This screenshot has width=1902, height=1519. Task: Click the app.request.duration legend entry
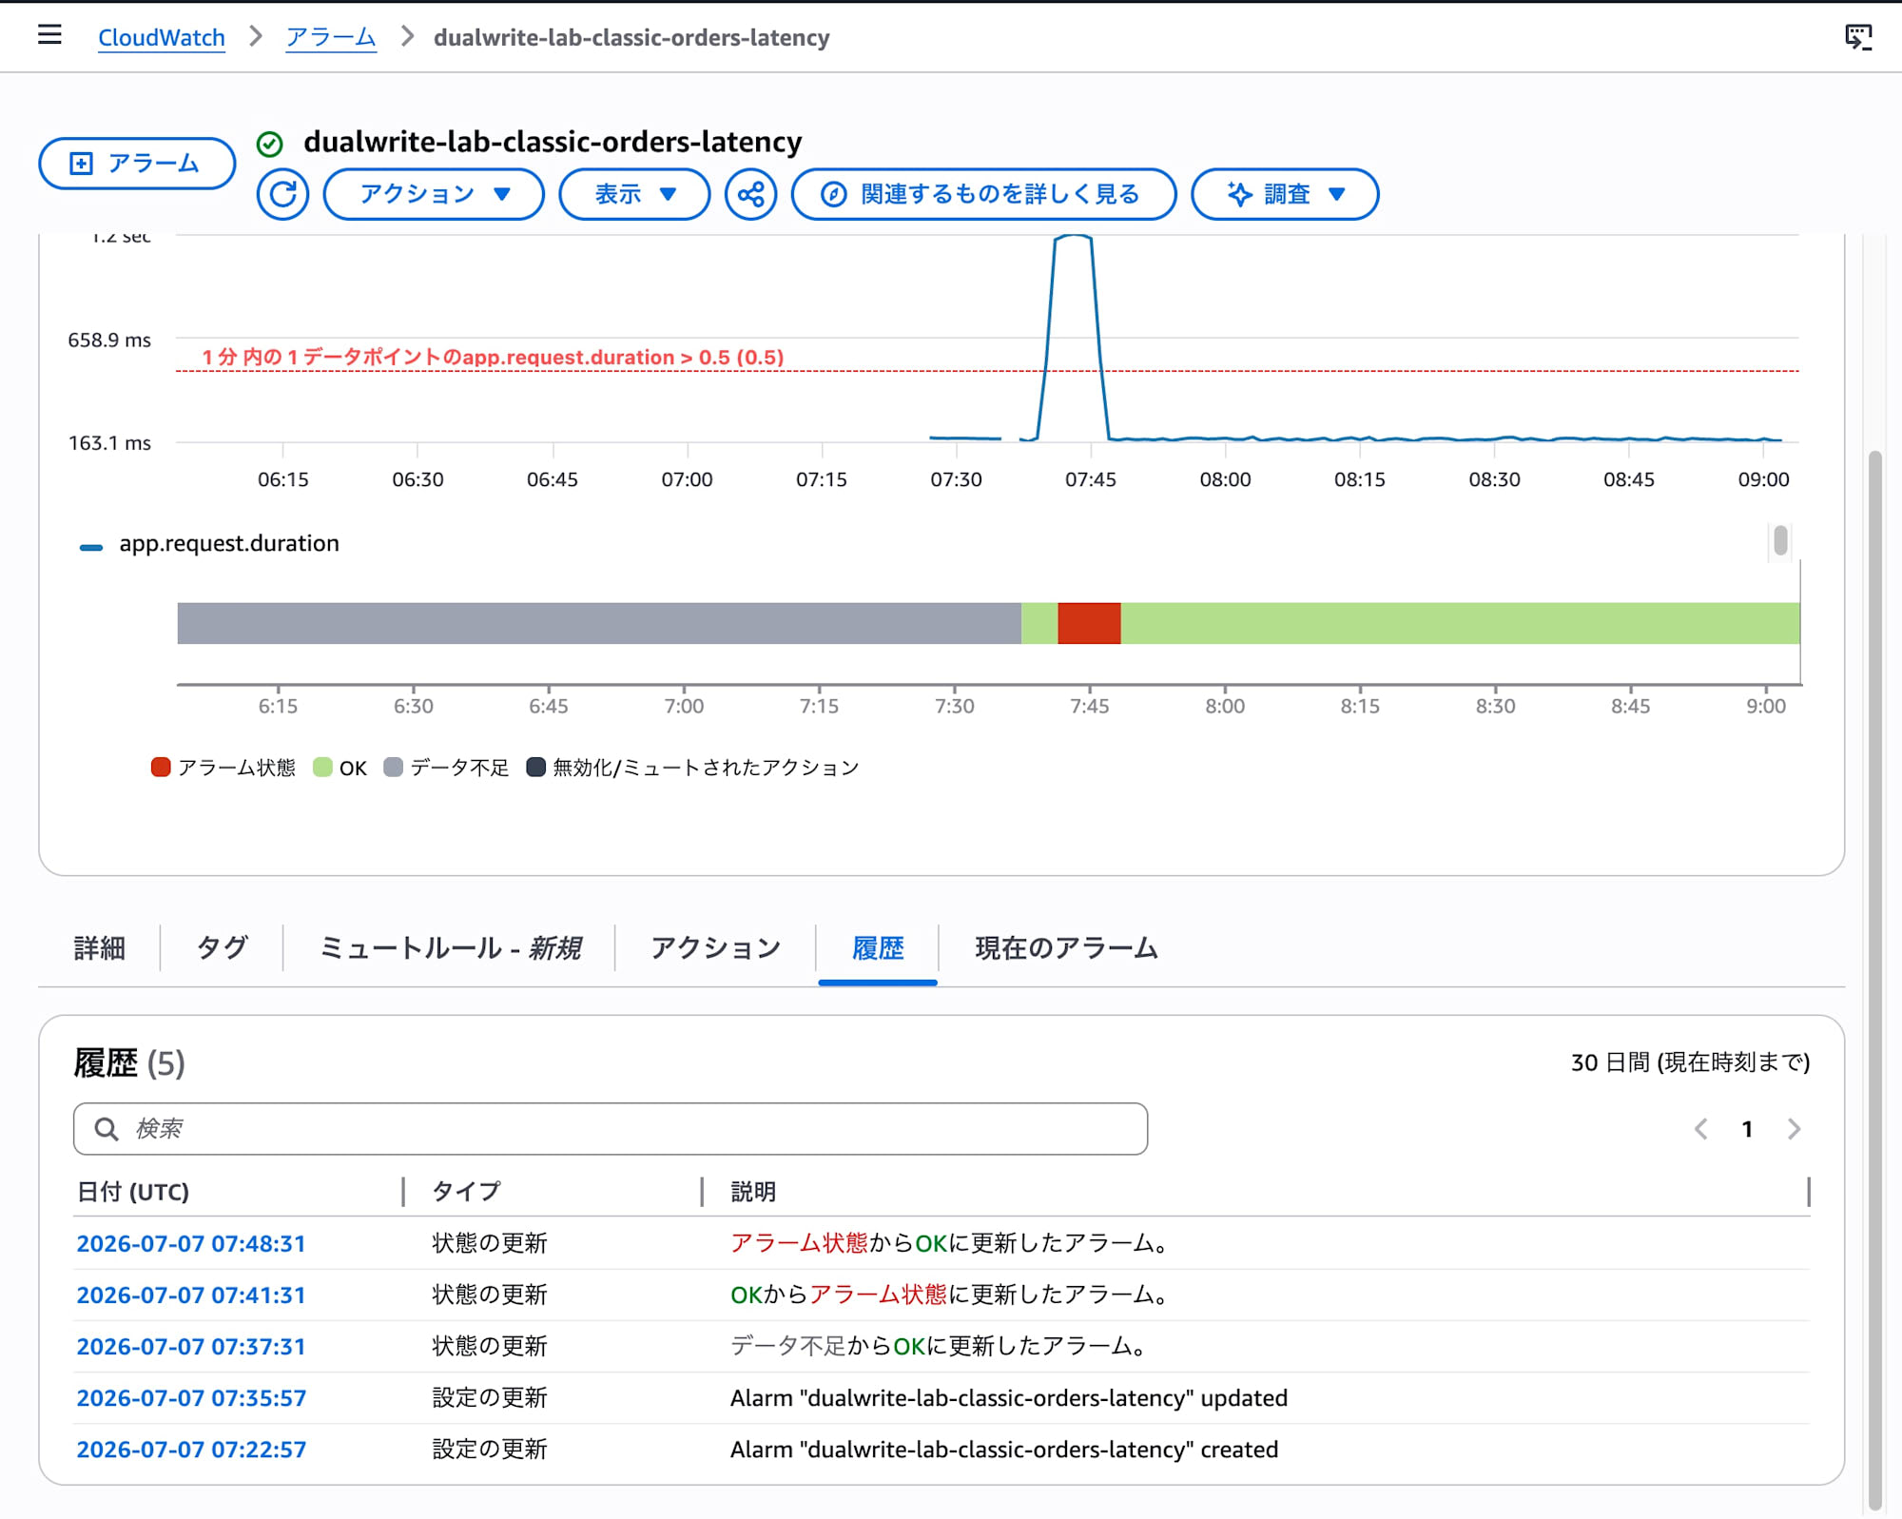(x=210, y=544)
